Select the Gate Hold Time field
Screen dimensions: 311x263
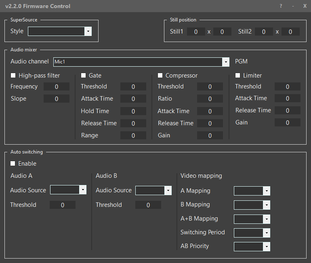click(x=133, y=111)
